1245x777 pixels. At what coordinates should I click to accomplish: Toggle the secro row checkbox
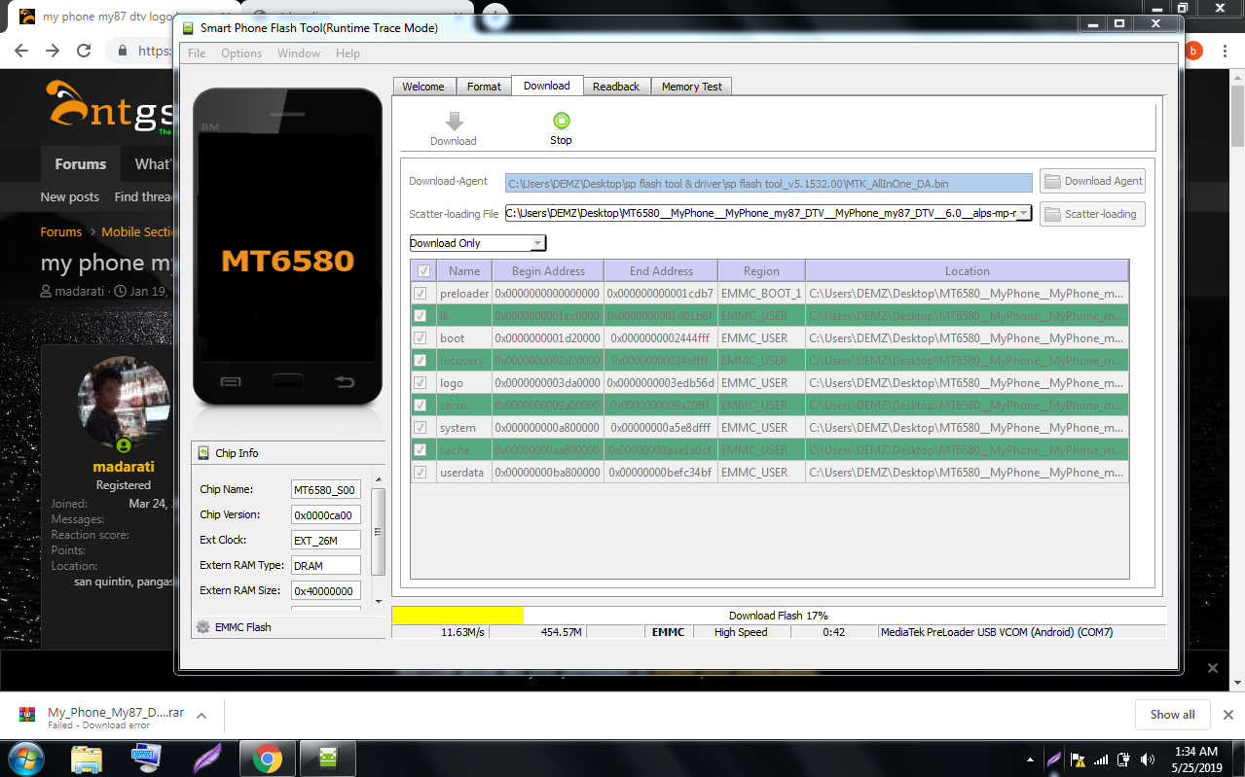click(x=421, y=405)
